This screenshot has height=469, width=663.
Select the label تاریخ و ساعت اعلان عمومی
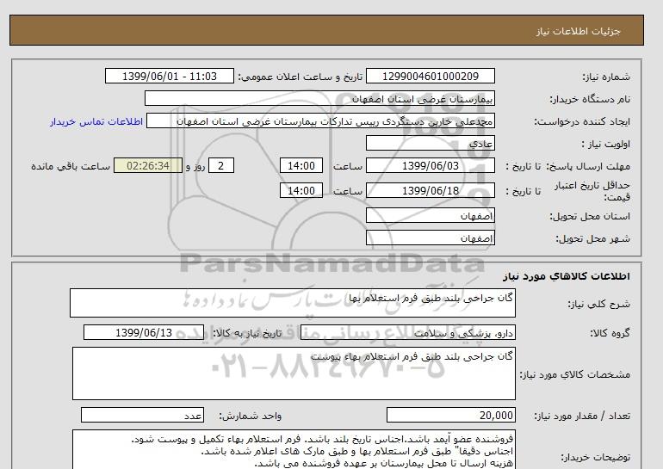click(301, 77)
